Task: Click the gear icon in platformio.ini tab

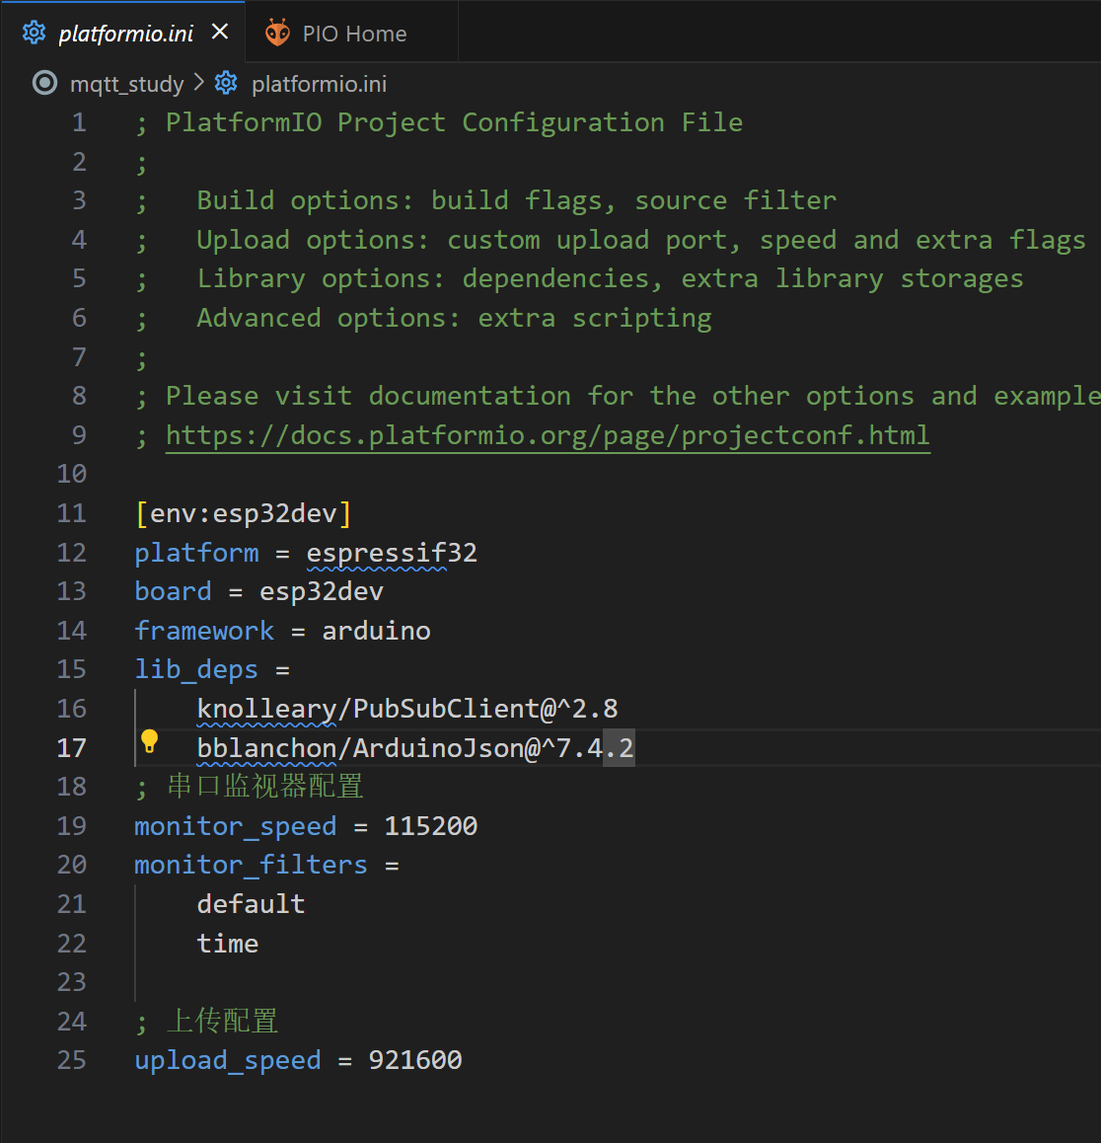Action: click(x=35, y=33)
